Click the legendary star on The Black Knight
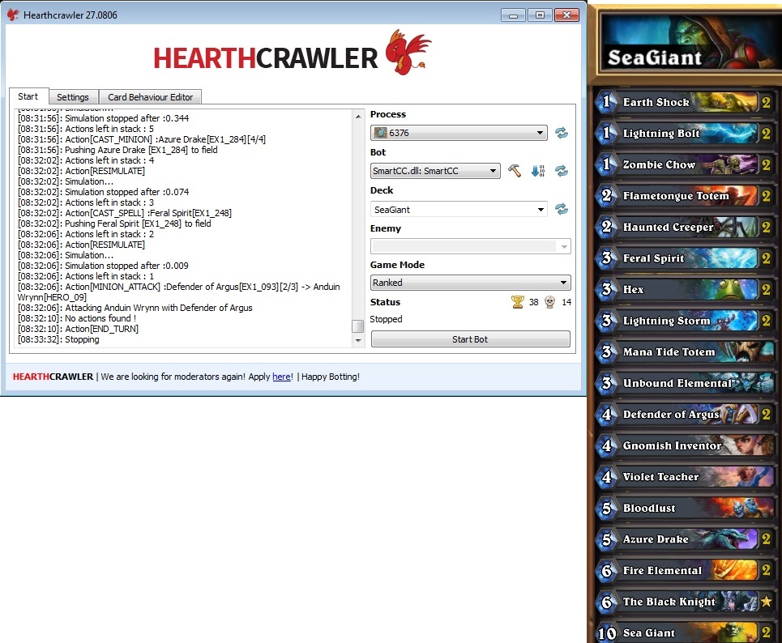Viewport: 782px width, 643px height. 767,601
